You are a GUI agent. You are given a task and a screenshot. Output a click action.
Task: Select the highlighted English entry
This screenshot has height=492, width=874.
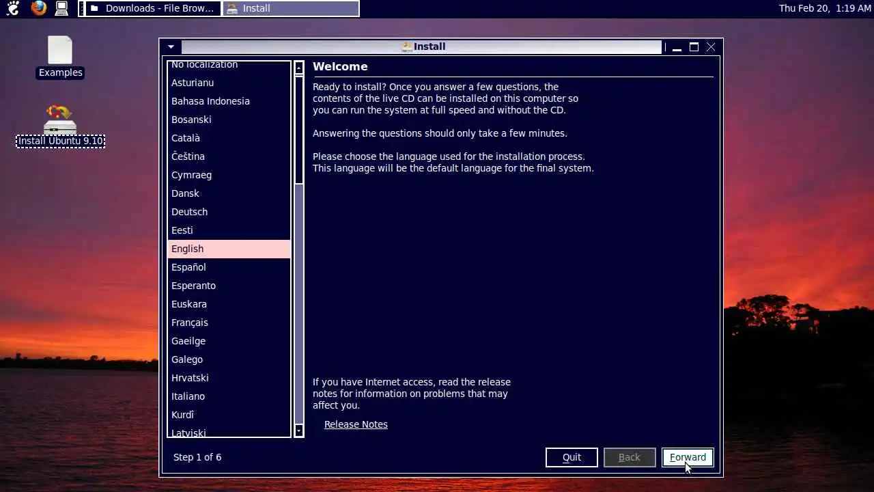coord(229,249)
